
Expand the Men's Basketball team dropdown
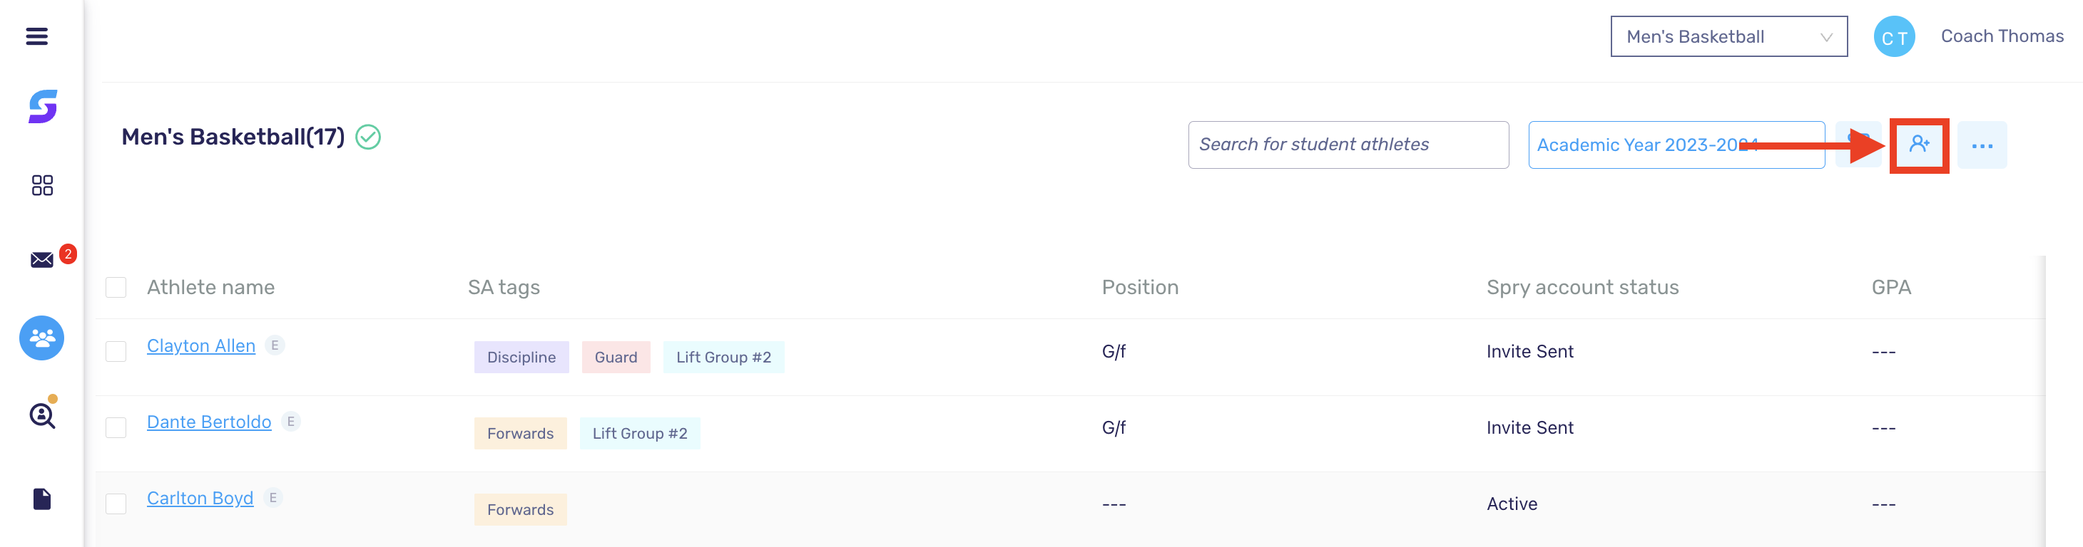pyautogui.click(x=1729, y=36)
